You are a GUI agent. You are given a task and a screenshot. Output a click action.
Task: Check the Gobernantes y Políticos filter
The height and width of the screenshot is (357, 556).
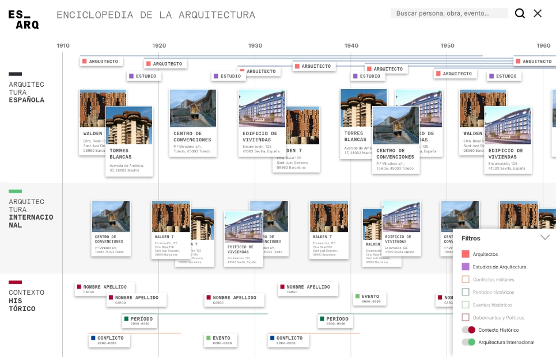(466, 317)
